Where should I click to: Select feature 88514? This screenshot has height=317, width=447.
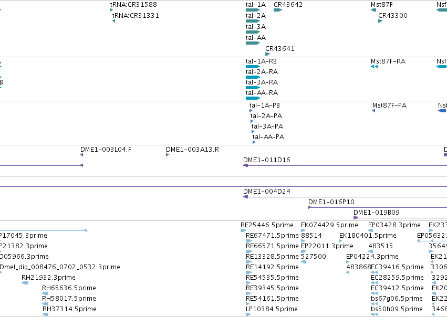tap(303, 241)
